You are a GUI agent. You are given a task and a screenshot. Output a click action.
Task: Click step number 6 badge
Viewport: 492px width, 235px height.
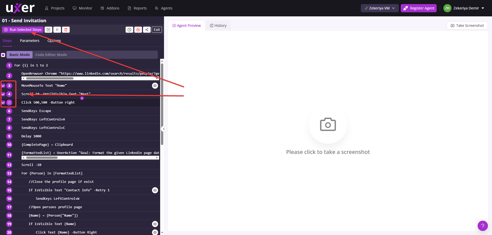pyautogui.click(x=9, y=111)
